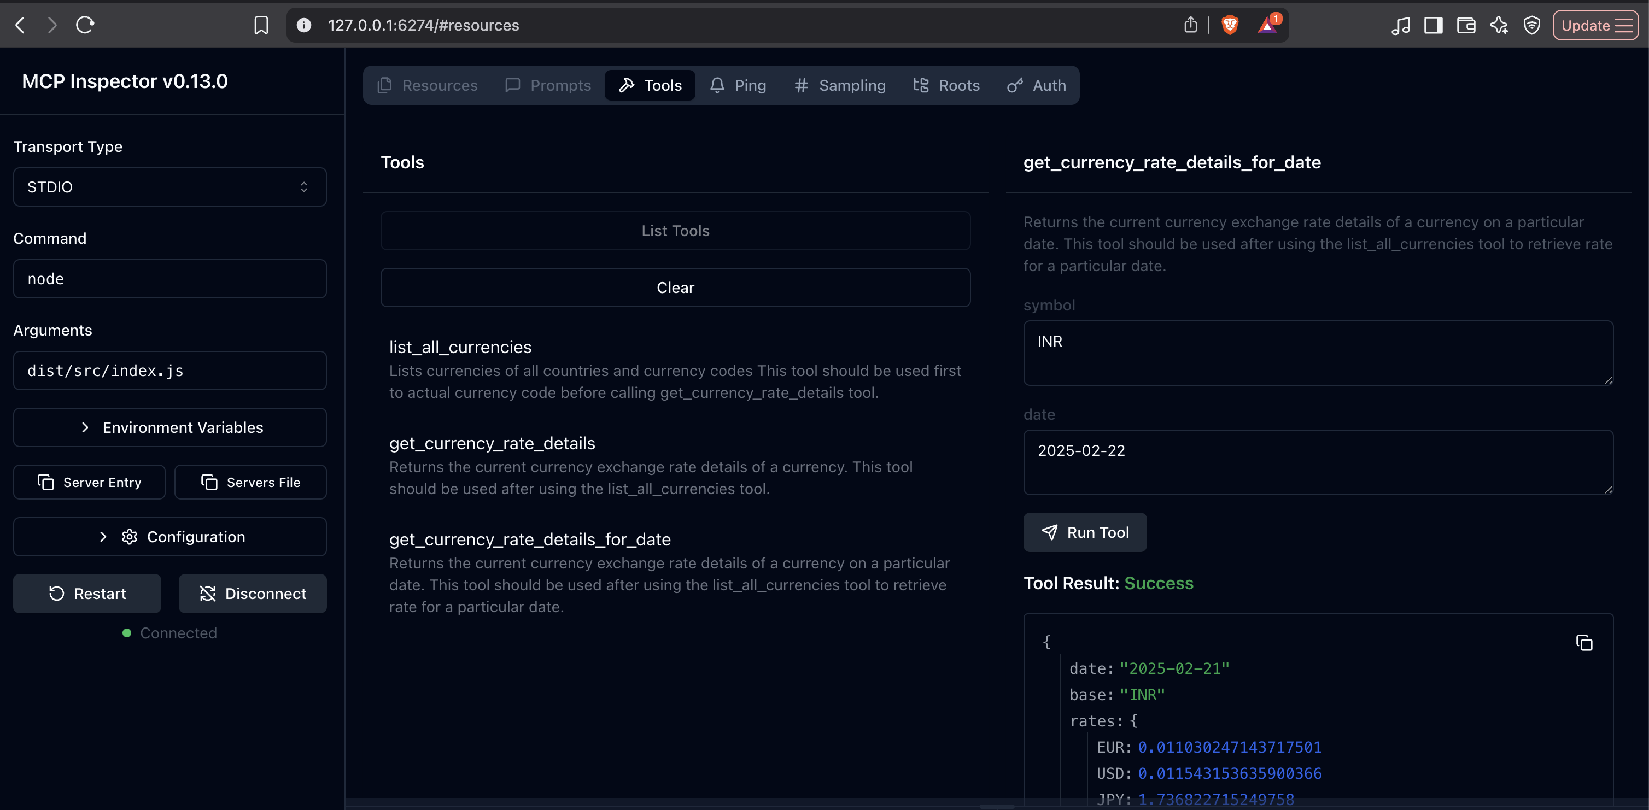Switch to the Resources tab
The width and height of the screenshot is (1649, 810).
(427, 85)
